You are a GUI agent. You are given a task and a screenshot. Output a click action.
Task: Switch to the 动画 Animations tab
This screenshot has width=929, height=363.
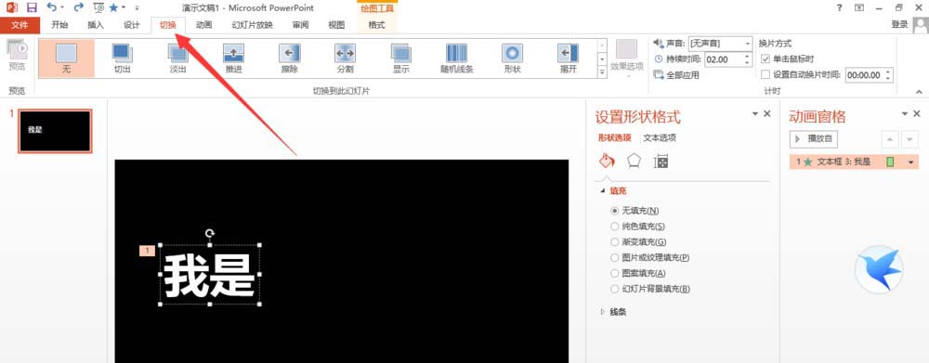204,25
